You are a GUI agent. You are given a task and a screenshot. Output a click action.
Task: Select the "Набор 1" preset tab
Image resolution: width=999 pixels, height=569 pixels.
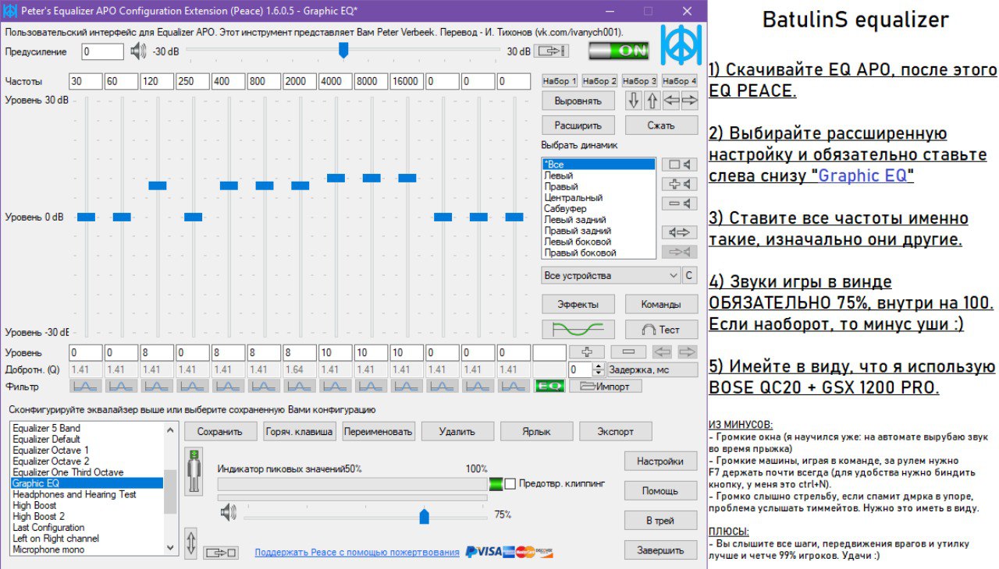tap(560, 81)
